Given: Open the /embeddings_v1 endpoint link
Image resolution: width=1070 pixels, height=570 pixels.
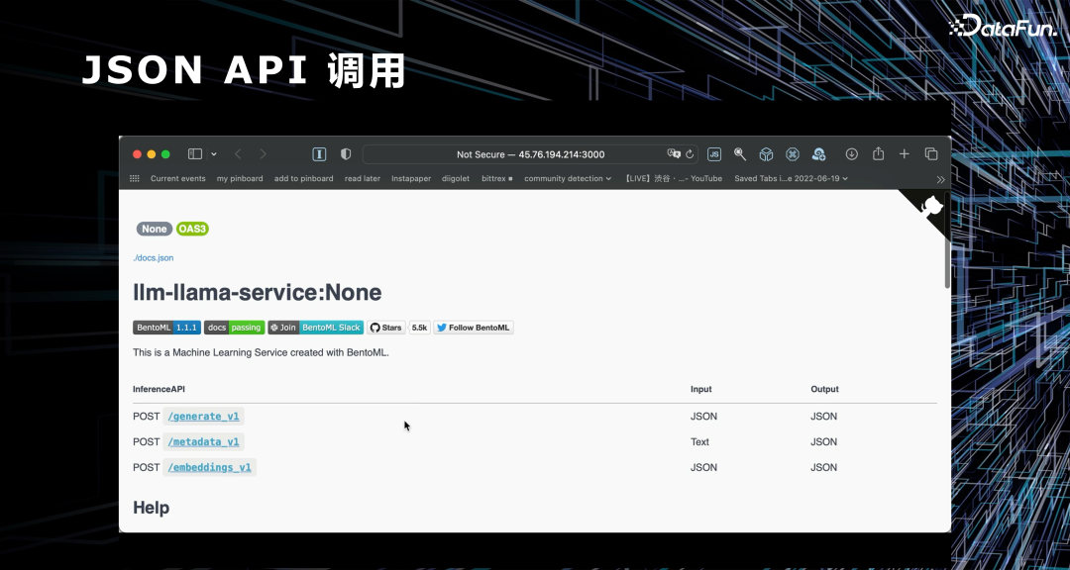Looking at the screenshot, I should pos(209,467).
